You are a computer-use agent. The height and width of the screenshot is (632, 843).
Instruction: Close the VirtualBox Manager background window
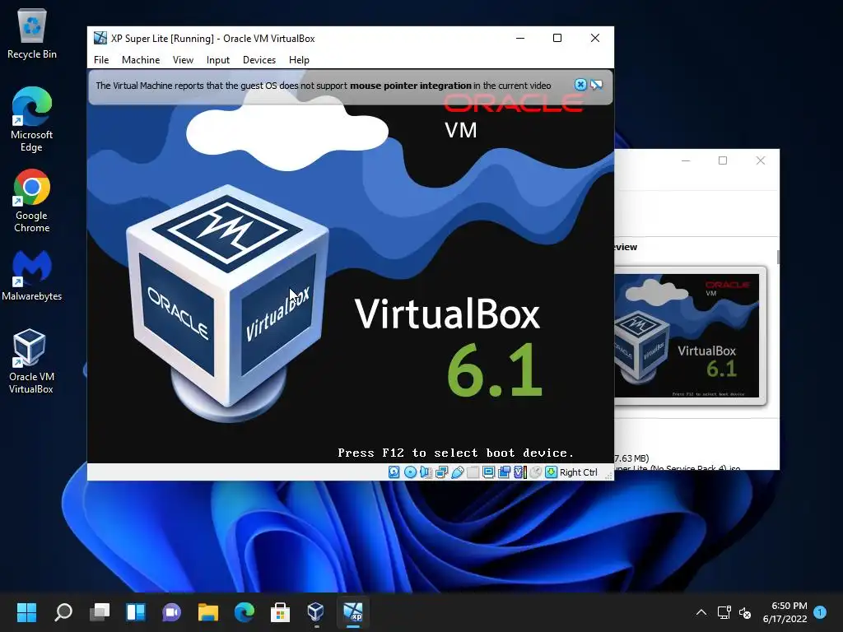[760, 160]
